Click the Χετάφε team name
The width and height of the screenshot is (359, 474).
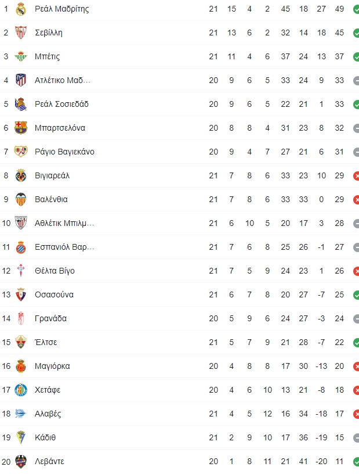tap(48, 390)
